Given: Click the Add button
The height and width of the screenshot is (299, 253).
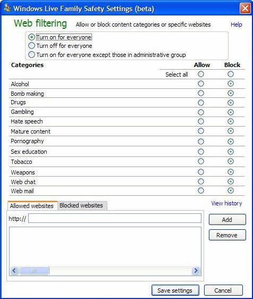Looking at the screenshot, I should coord(227,220).
